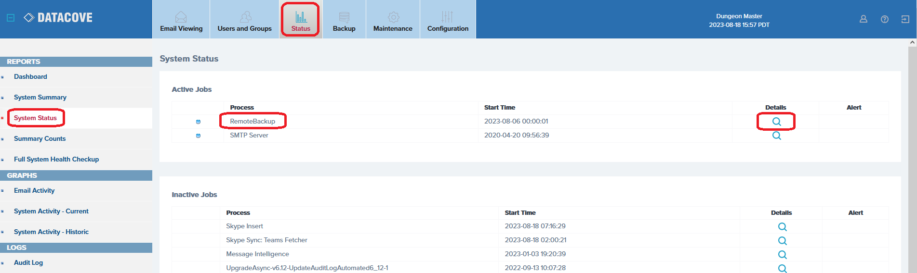View details of SMTP Server job
Image resolution: width=917 pixels, height=273 pixels.
776,136
